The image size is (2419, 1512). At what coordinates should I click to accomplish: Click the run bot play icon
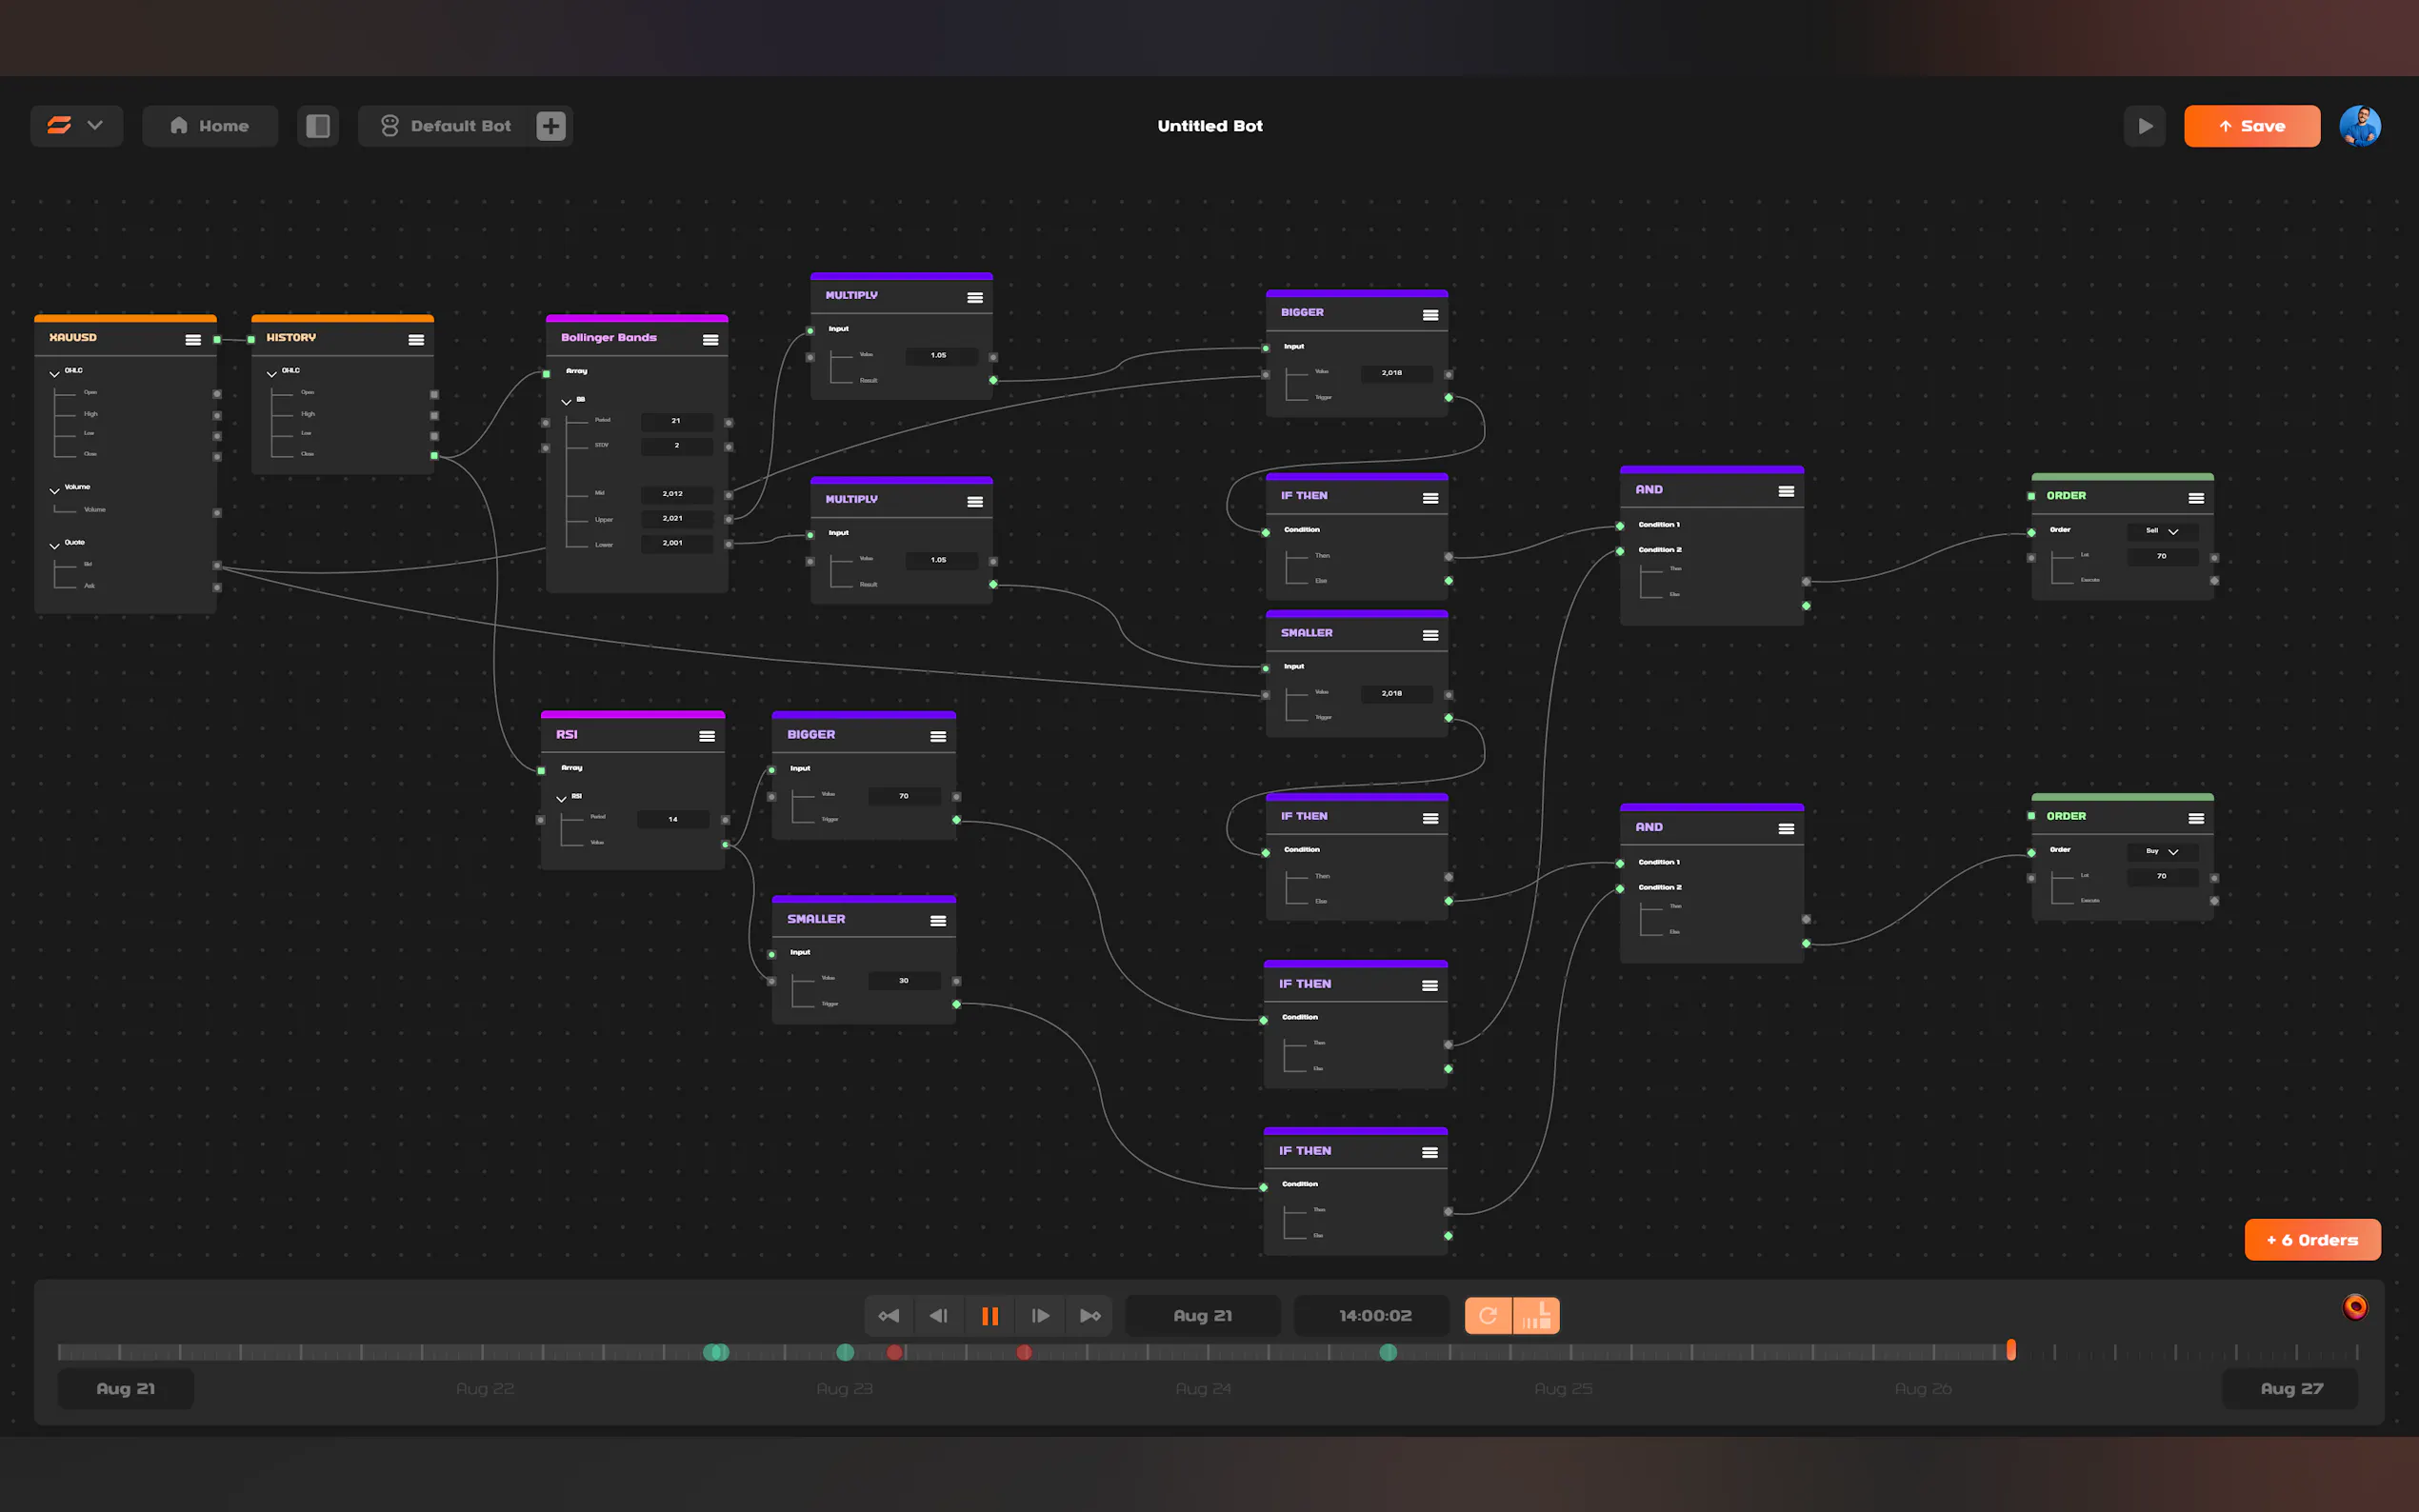click(x=2145, y=126)
